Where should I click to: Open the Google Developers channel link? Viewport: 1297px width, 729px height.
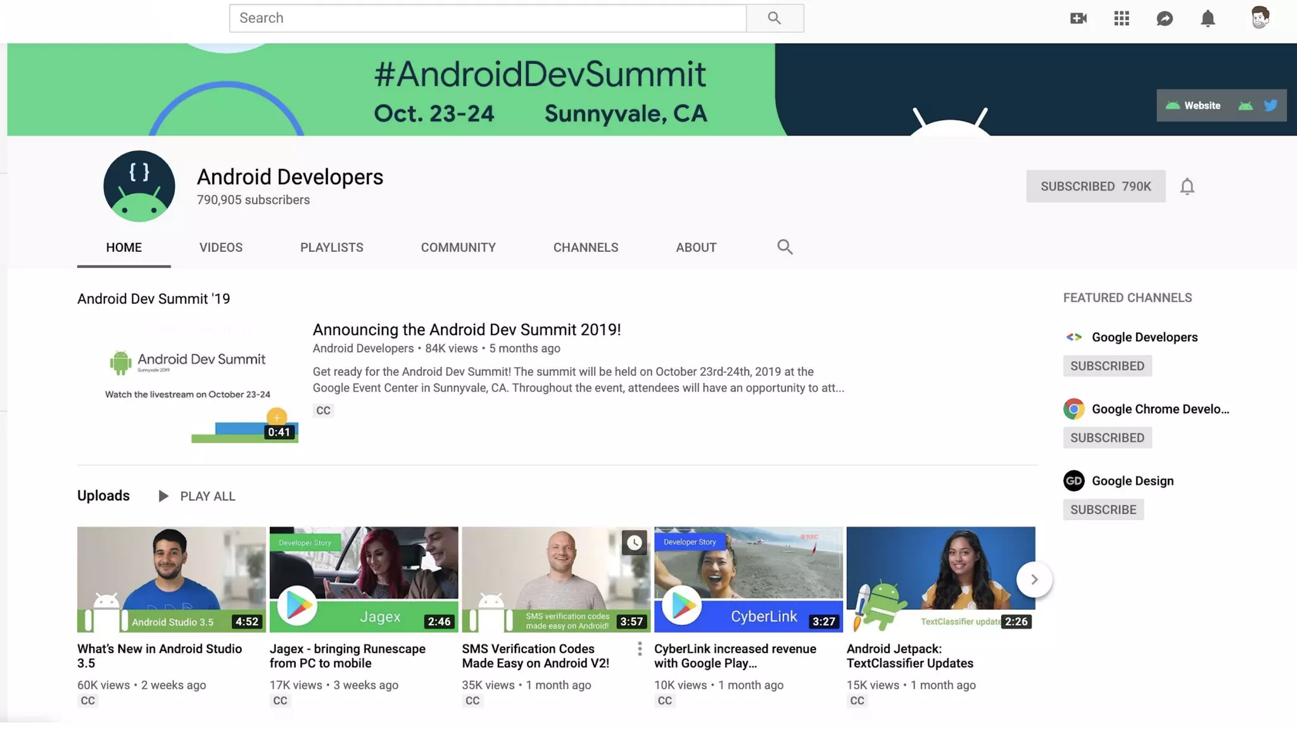tap(1144, 337)
